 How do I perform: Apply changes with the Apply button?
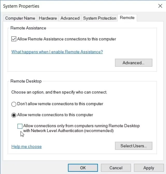(149, 168)
